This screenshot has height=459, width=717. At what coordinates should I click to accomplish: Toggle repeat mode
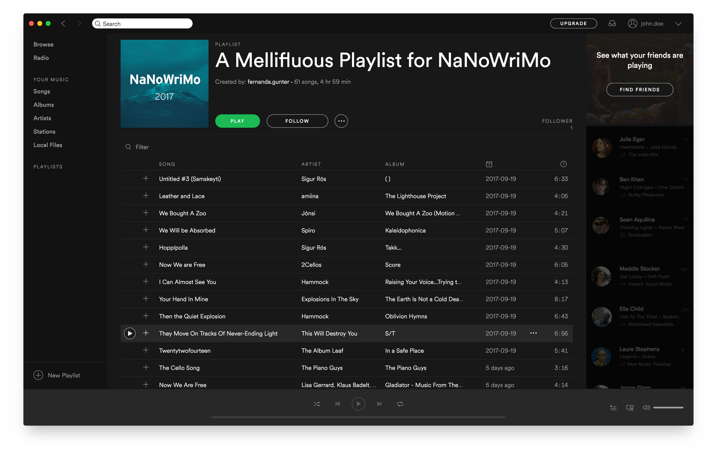(400, 404)
